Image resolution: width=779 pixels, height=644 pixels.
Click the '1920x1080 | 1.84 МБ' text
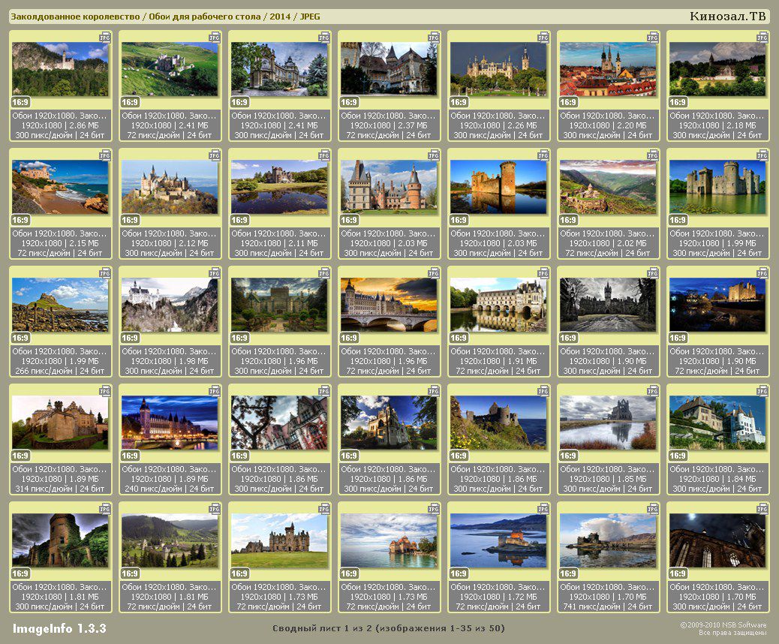point(717,479)
